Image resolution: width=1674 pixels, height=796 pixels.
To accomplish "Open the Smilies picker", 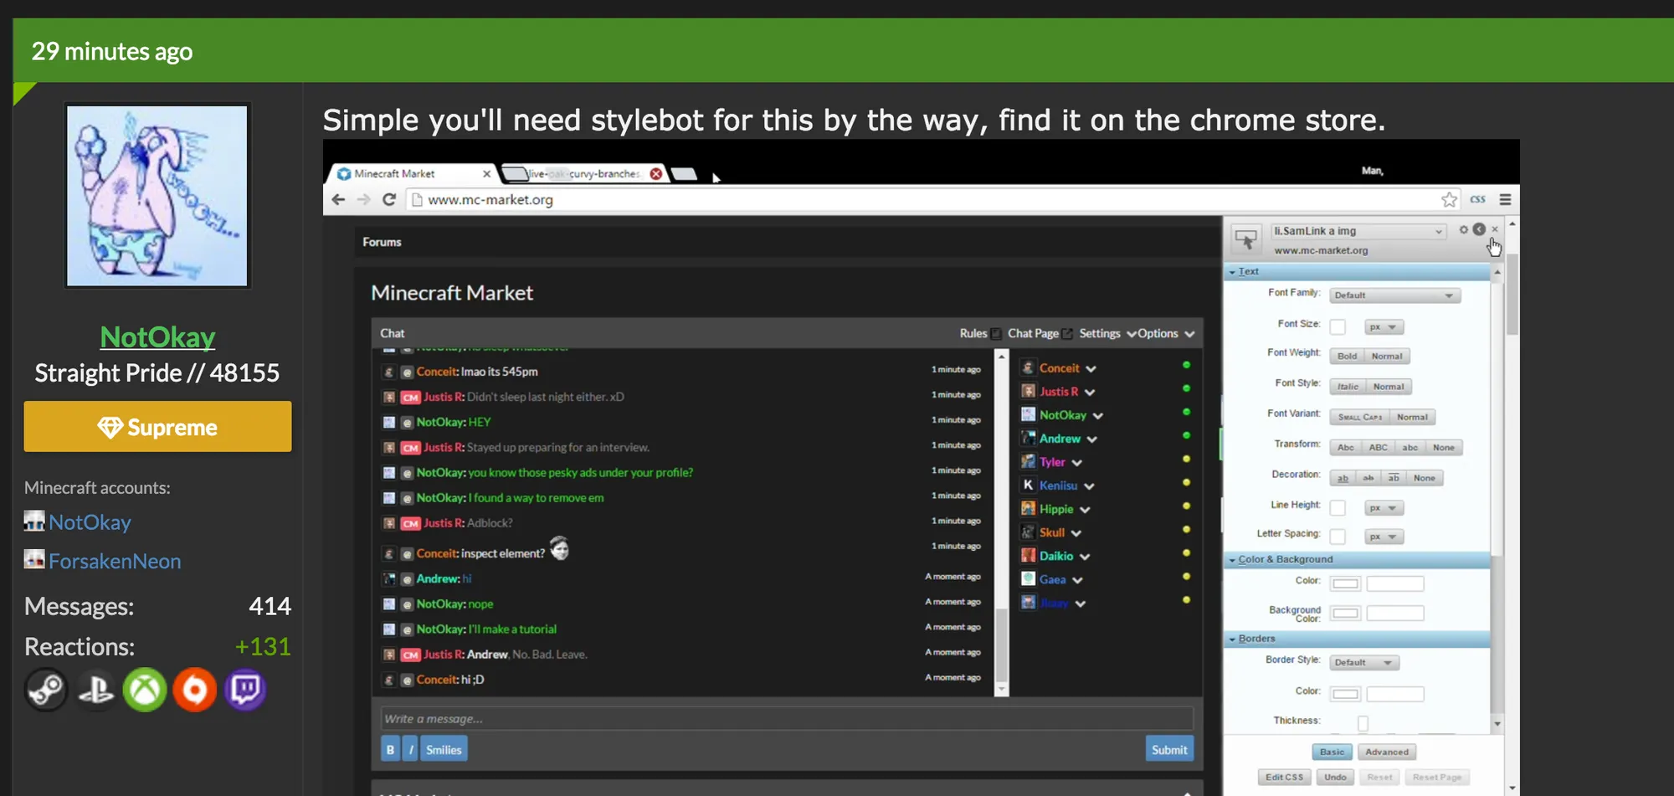I will [x=444, y=750].
